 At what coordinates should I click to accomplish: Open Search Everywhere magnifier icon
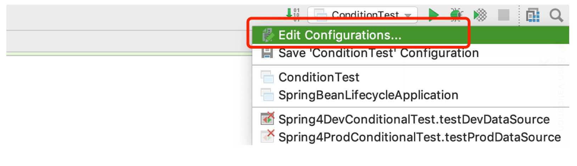[556, 15]
